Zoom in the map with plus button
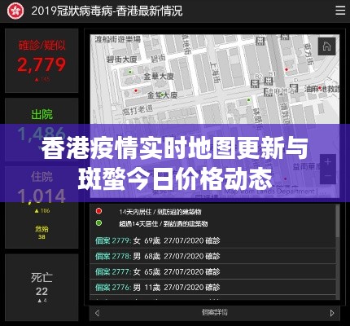Screen dimensions: 350x326 (328, 162)
